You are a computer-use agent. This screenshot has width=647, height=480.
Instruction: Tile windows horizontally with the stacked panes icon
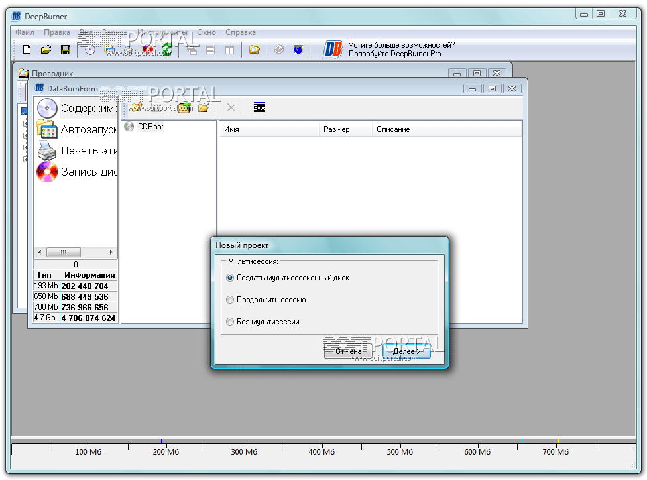(210, 50)
